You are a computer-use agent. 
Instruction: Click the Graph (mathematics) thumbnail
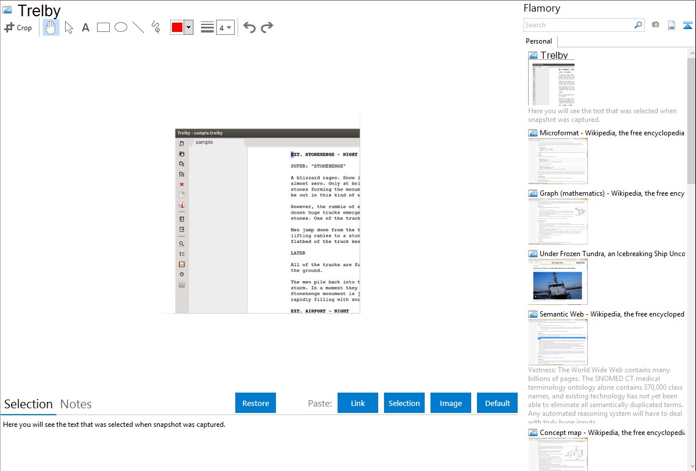click(x=558, y=221)
